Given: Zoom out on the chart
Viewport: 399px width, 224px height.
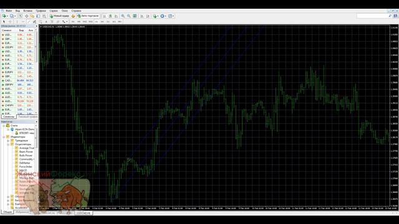Looking at the screenshot, I should pyautogui.click(x=128, y=16).
